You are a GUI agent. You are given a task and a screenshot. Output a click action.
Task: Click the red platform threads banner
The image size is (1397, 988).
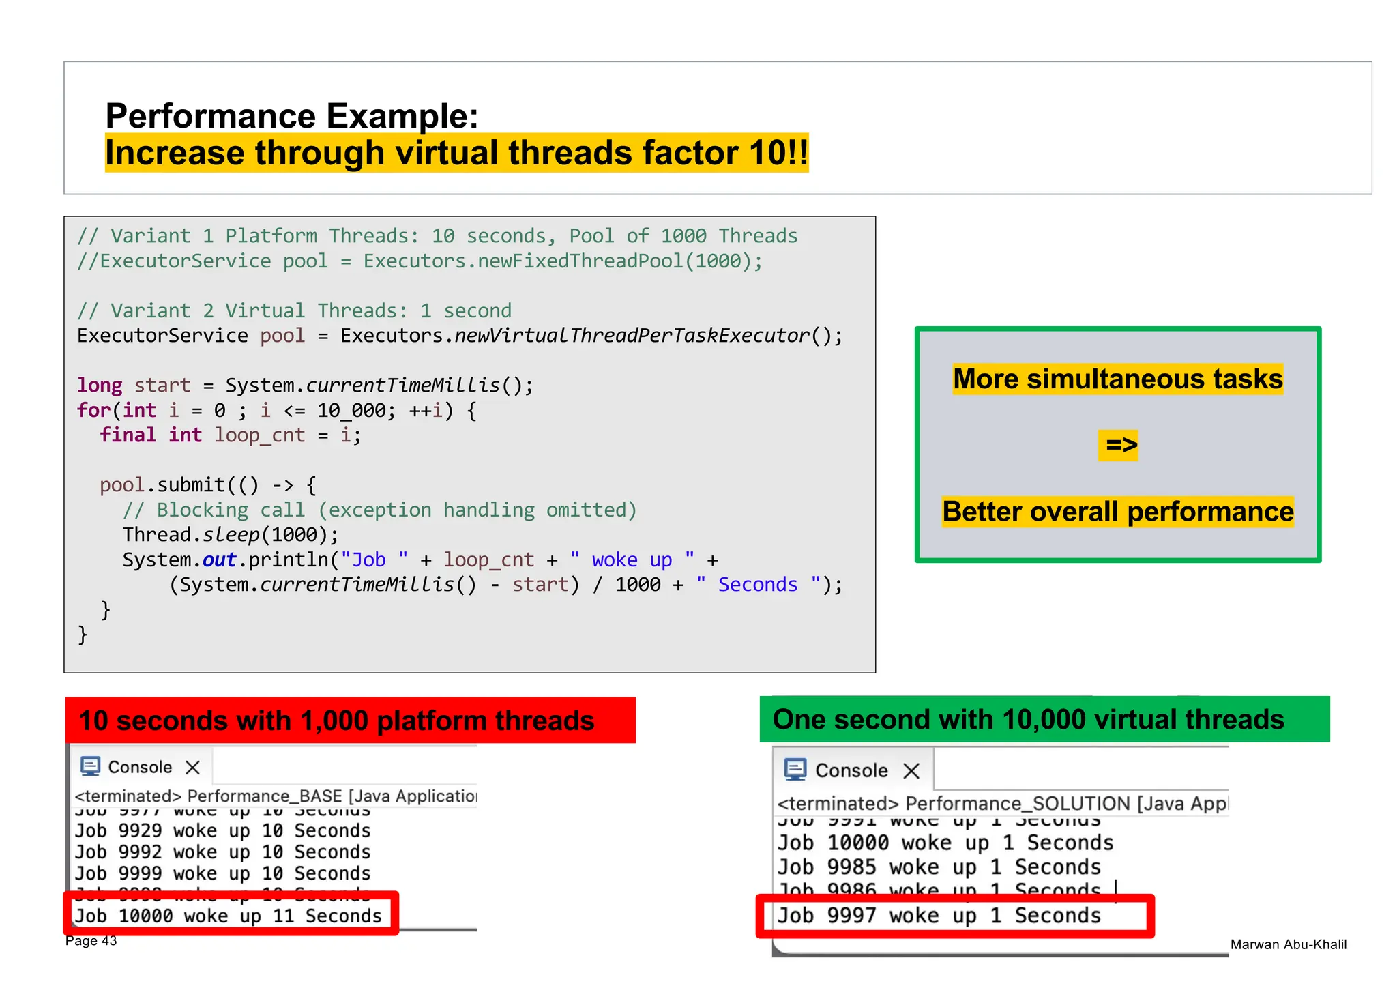coord(350,721)
